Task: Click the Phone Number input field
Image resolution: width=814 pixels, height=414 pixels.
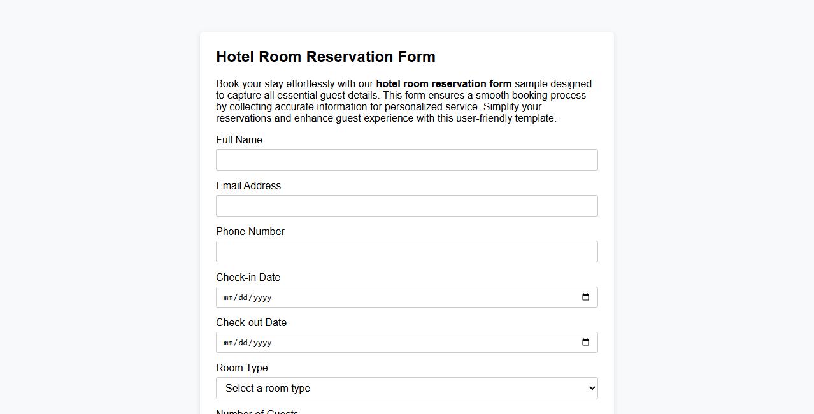Action: pyautogui.click(x=406, y=251)
